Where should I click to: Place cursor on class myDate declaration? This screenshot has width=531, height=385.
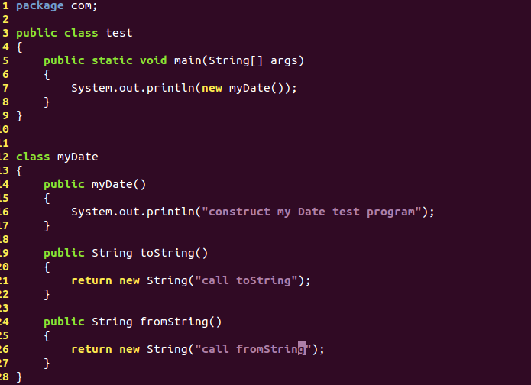tap(78, 157)
